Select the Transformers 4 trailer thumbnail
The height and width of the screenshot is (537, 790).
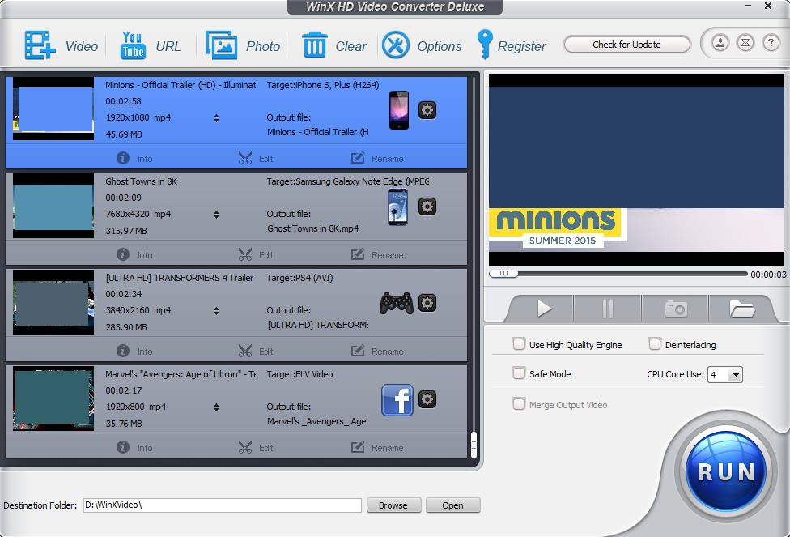click(x=53, y=302)
